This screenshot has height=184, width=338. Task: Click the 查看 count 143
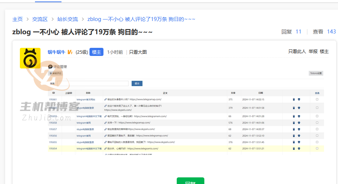(331, 32)
